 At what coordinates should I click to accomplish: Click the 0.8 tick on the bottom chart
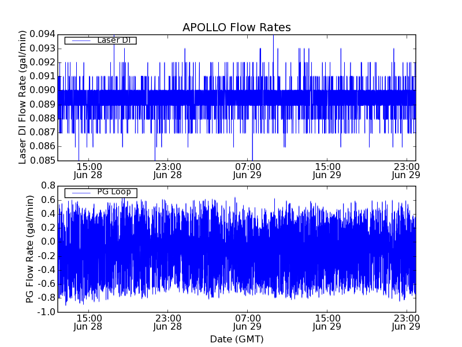(48, 186)
